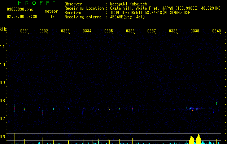Viewport: 227px width, 144px height.
Task: Click frequency axis label 1.0
Action: tap(3, 65)
